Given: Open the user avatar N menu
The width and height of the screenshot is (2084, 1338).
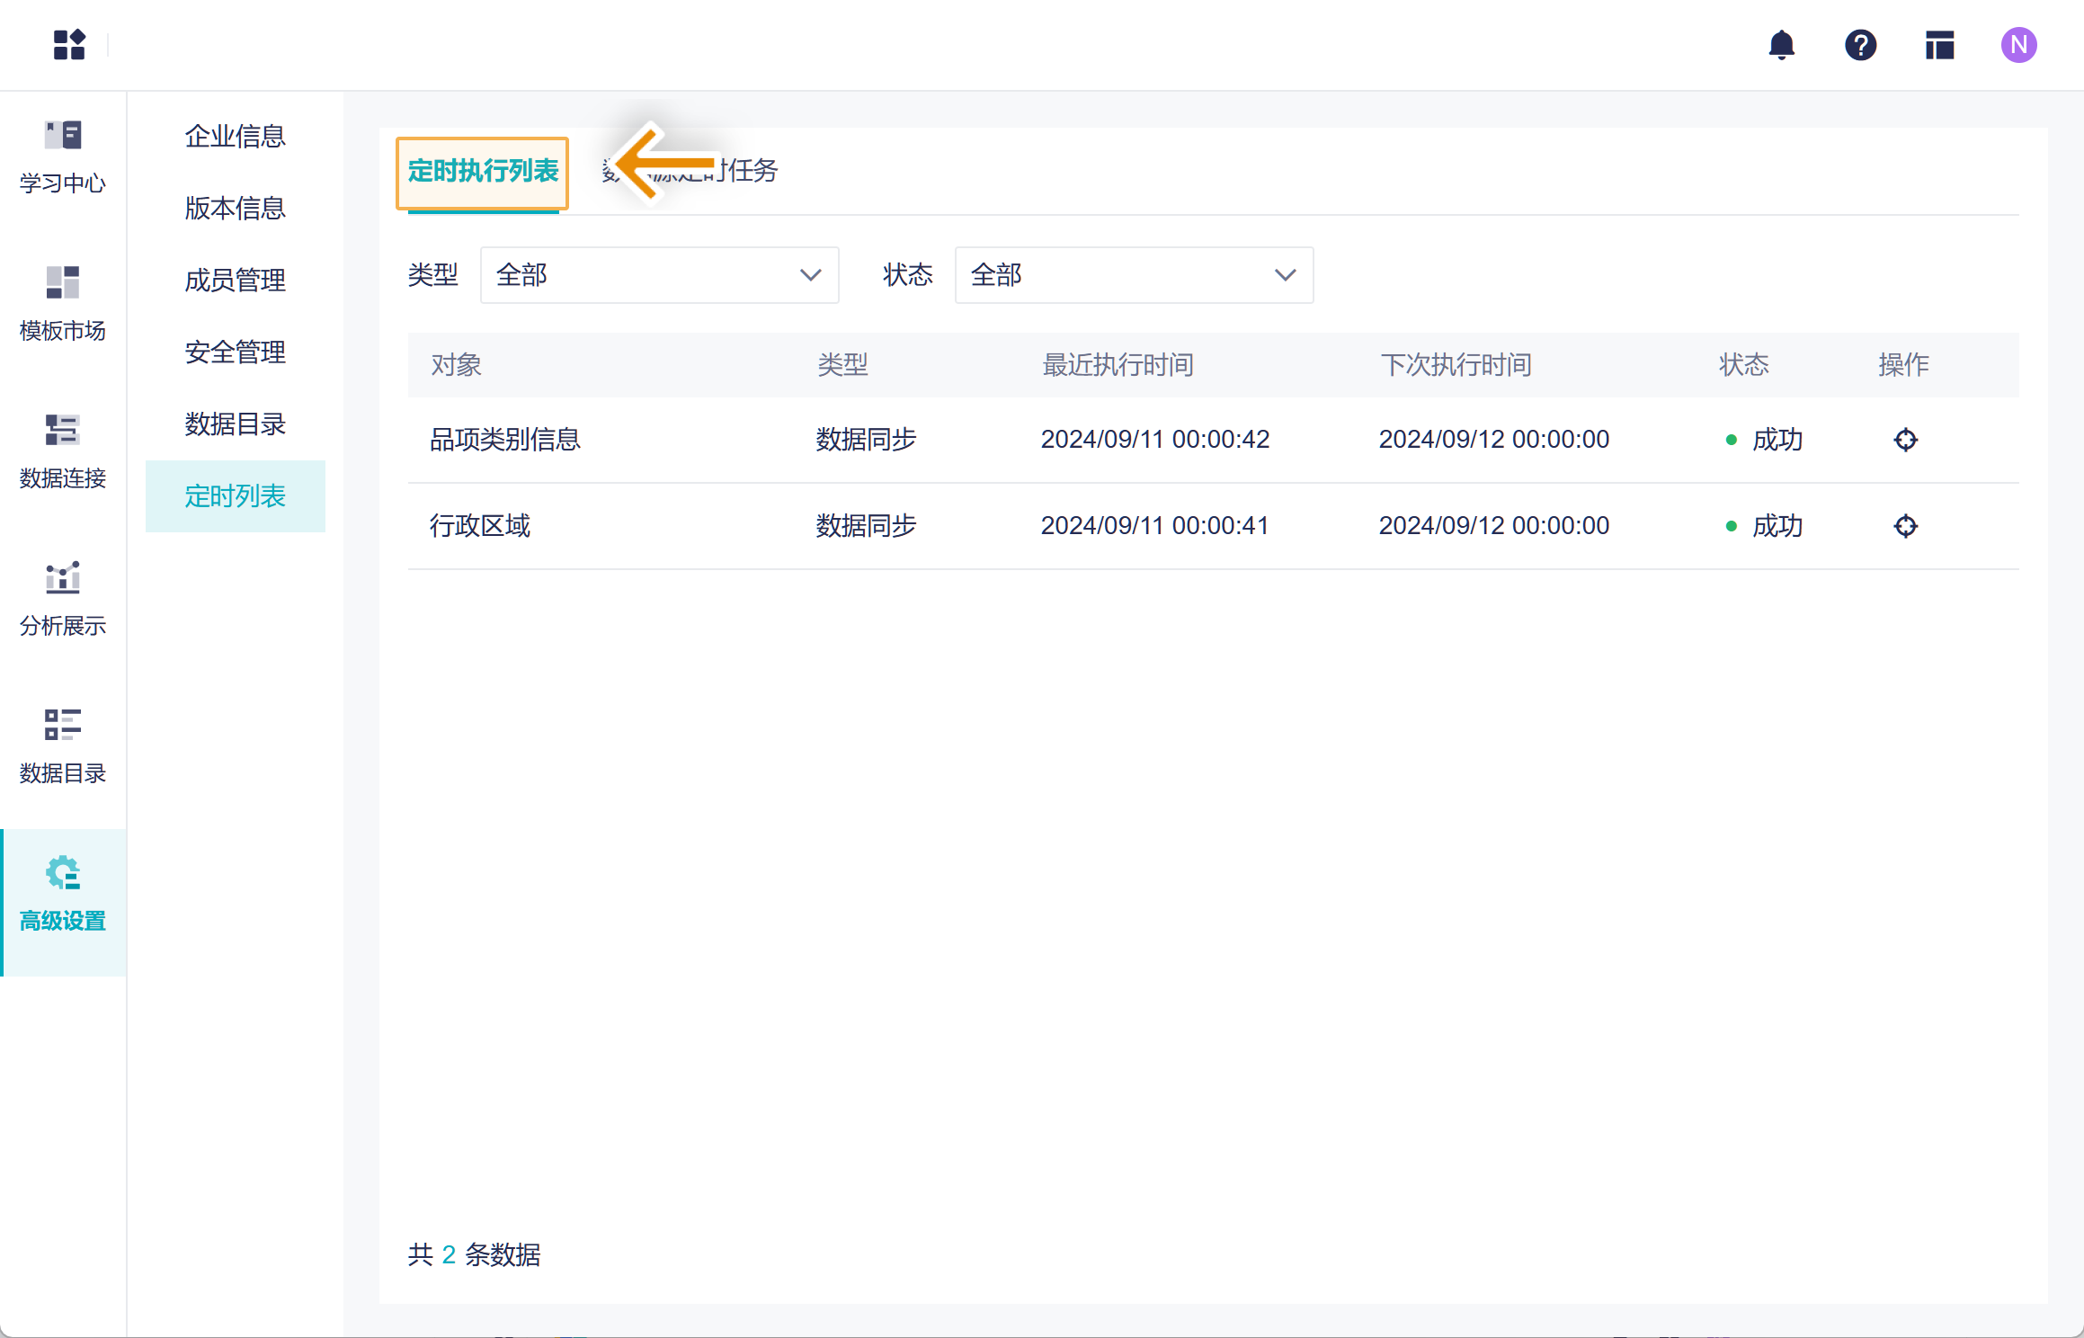Looking at the screenshot, I should [x=2018, y=45].
